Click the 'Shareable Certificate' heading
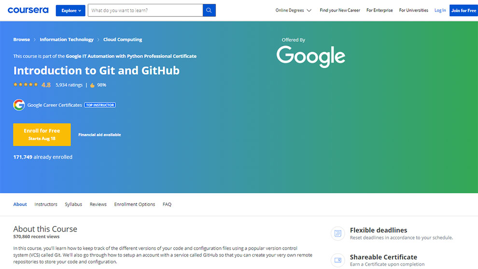 pos(383,257)
